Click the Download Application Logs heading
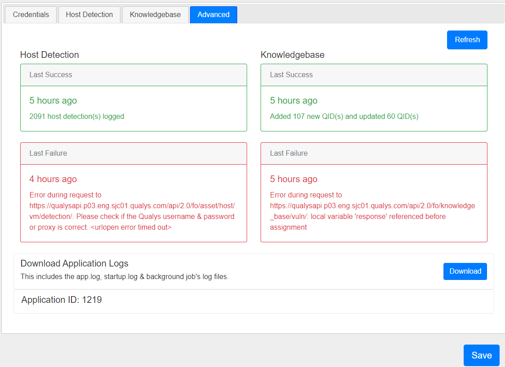Image resolution: width=505 pixels, height=367 pixels. 75,263
